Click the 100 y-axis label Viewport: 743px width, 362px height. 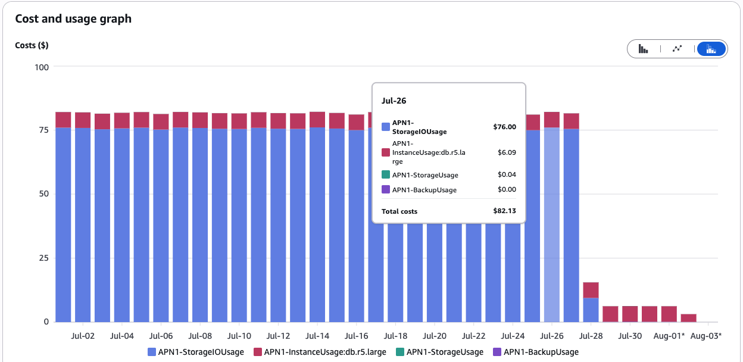[x=42, y=67]
